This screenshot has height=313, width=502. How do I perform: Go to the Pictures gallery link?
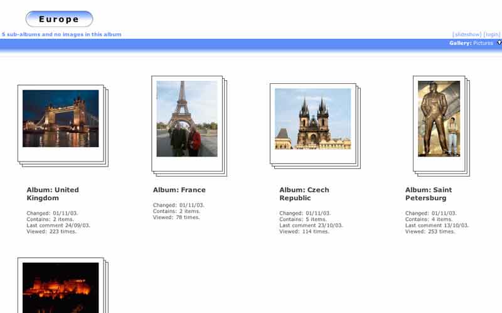483,43
